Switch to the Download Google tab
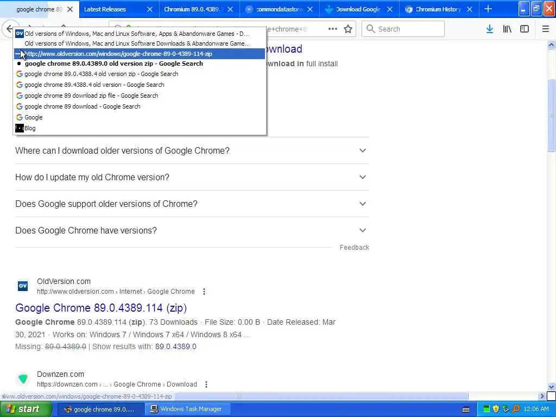 359,9
